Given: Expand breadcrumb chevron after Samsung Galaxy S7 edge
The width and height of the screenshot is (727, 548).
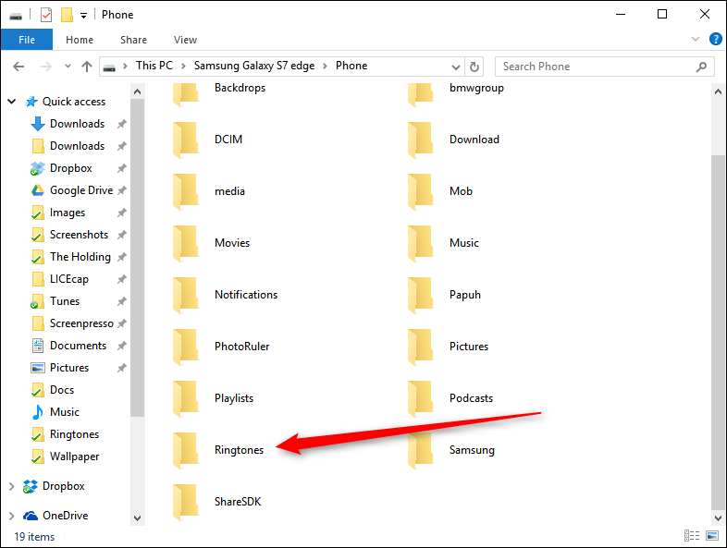Looking at the screenshot, I should tap(326, 67).
